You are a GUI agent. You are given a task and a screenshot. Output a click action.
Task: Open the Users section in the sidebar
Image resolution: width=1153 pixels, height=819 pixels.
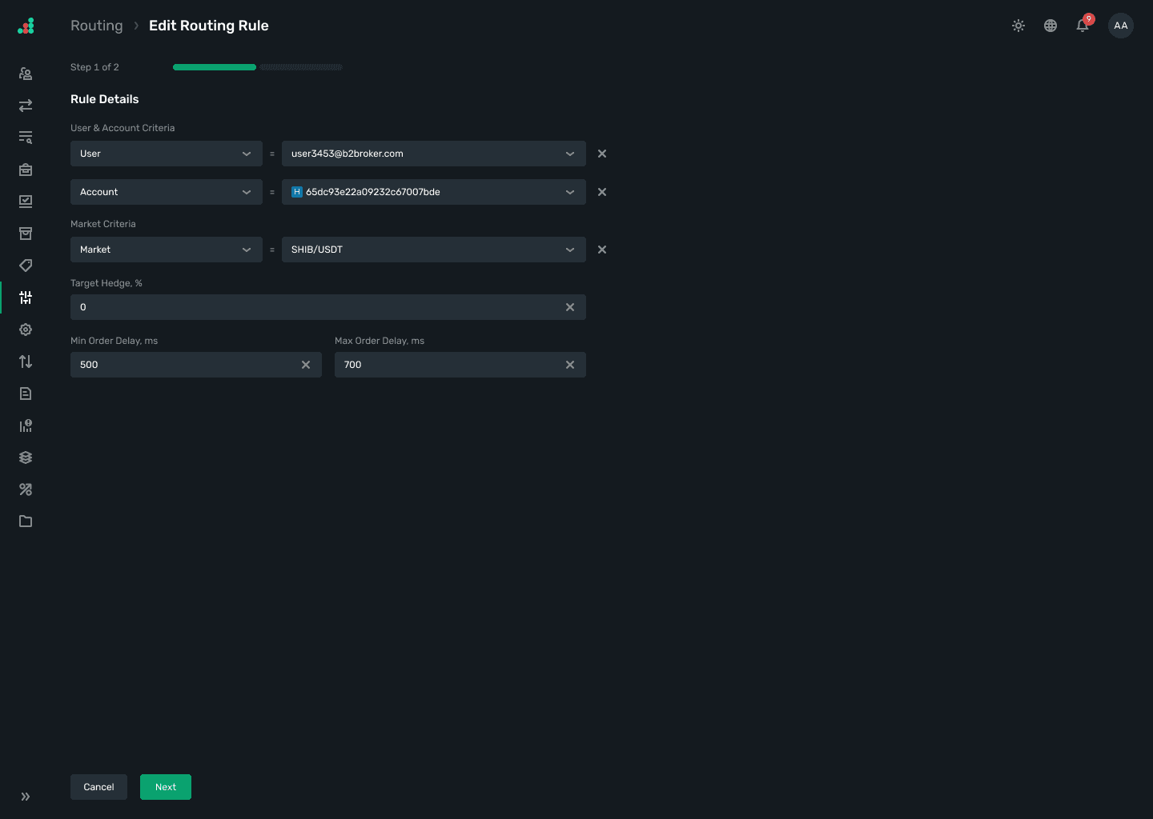click(x=26, y=74)
